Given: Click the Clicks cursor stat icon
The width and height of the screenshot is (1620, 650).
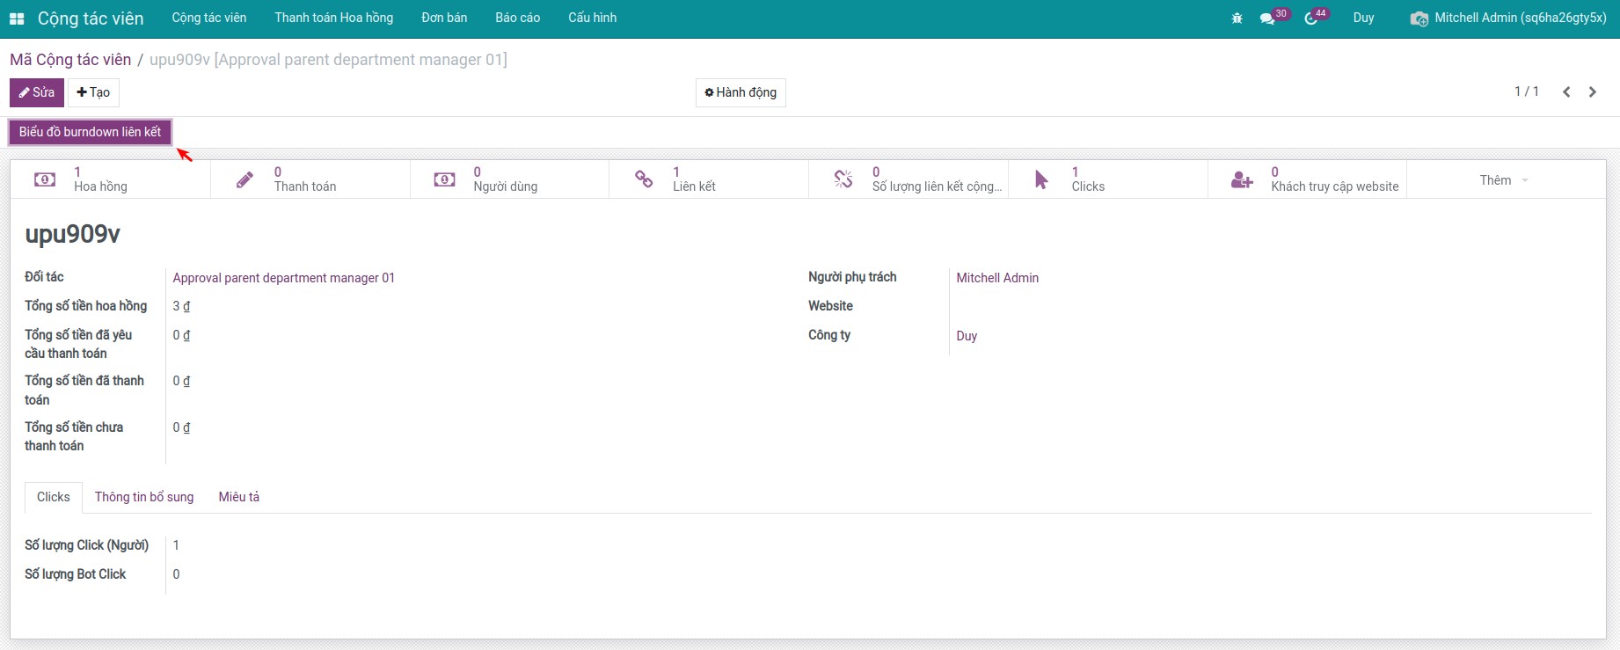Looking at the screenshot, I should pyautogui.click(x=1041, y=179).
